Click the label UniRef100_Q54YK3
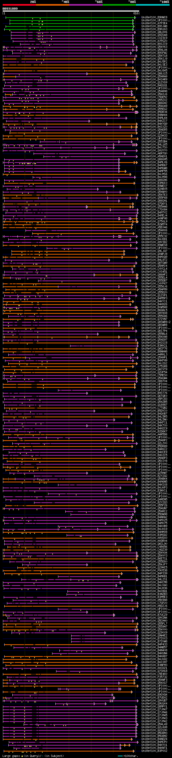The image size is (172, 758). [154, 47]
